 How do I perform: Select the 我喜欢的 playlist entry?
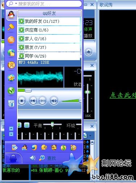coord(11,170)
